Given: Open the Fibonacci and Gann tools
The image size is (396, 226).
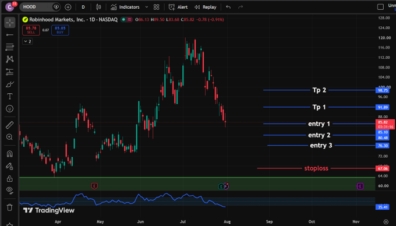Looking at the screenshot, I should pyautogui.click(x=9, y=47).
